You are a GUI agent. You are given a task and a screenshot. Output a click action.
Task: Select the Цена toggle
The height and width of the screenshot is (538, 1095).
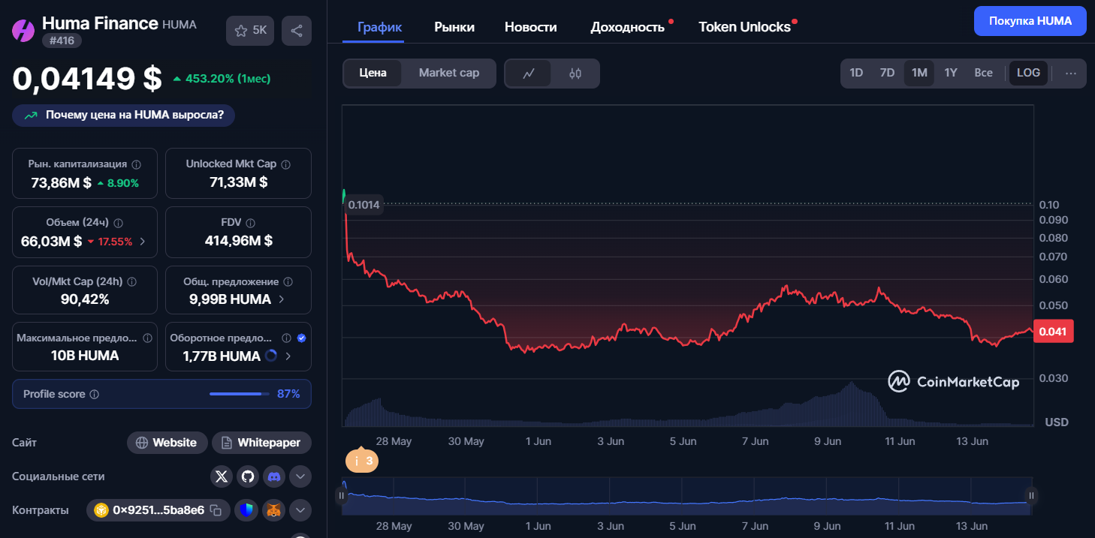point(373,73)
